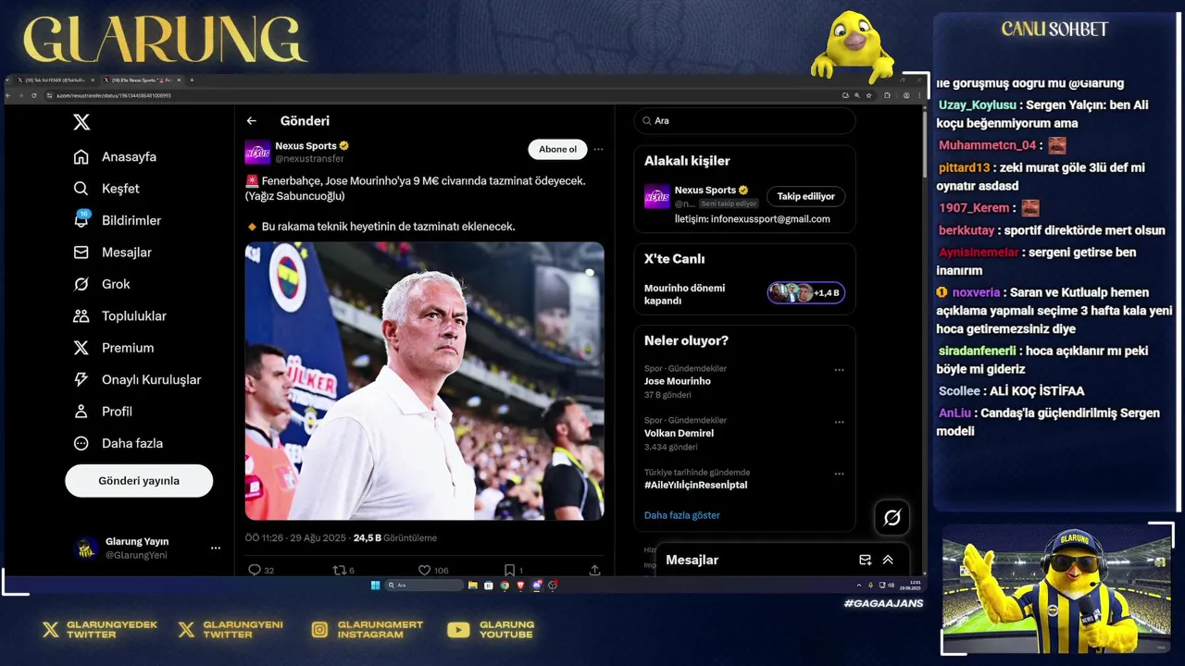The width and height of the screenshot is (1185, 666).
Task: Click the Nexus Sports verified badge
Action: [344, 146]
